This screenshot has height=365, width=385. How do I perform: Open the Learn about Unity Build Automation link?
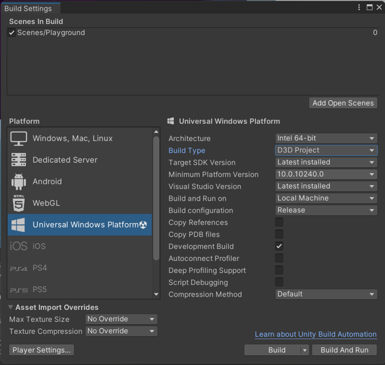(315, 334)
